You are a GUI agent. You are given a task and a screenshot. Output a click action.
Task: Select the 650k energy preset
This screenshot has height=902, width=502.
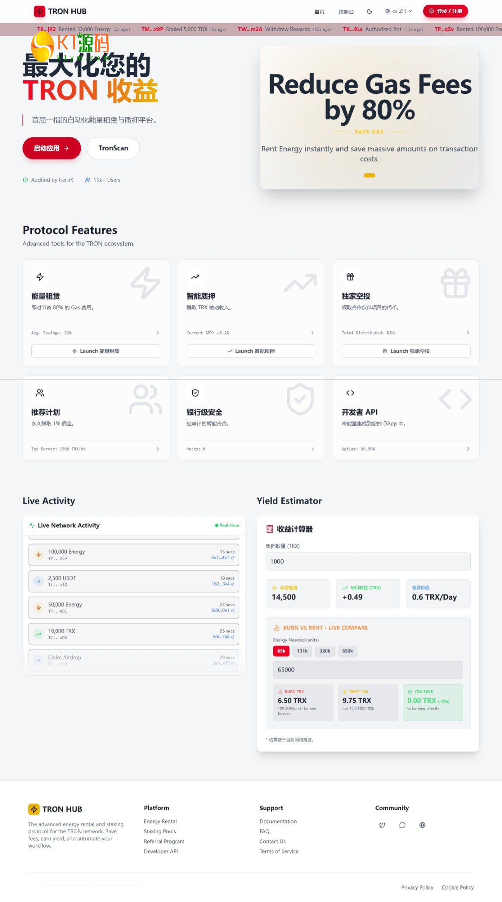click(x=348, y=651)
